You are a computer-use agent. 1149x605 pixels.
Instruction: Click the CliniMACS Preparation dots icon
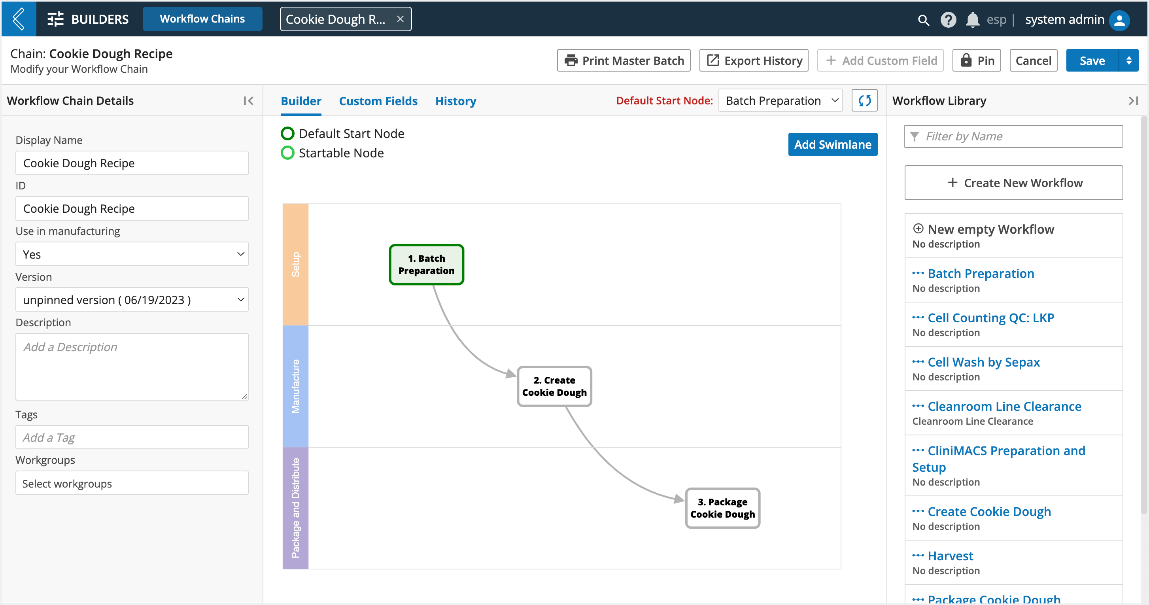(x=918, y=450)
